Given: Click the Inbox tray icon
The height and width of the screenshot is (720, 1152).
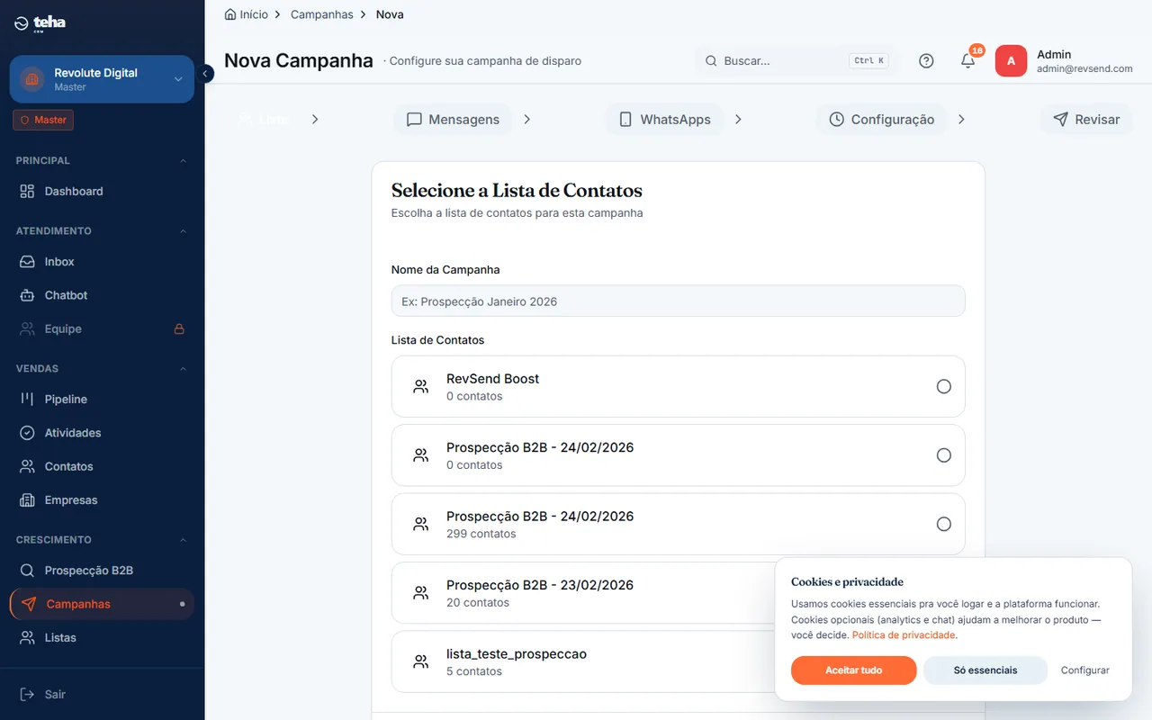Looking at the screenshot, I should coord(27,262).
